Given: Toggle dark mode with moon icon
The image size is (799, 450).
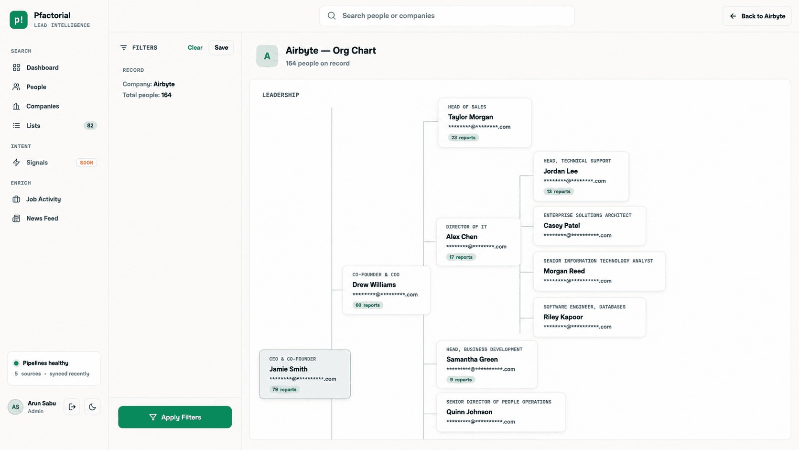Looking at the screenshot, I should point(92,407).
